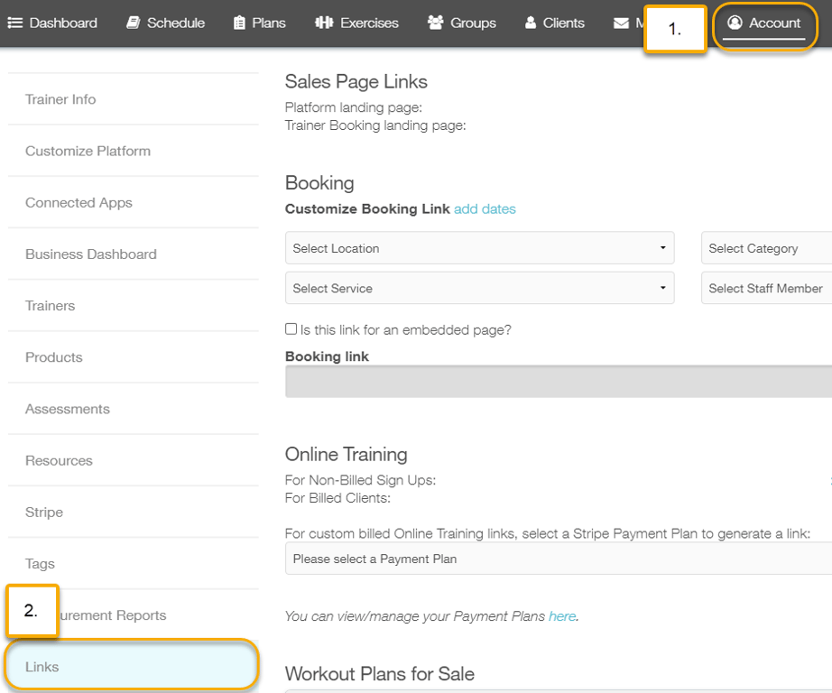Screen dimensions: 832x693
Task: Click the Groups people icon
Action: [435, 23]
